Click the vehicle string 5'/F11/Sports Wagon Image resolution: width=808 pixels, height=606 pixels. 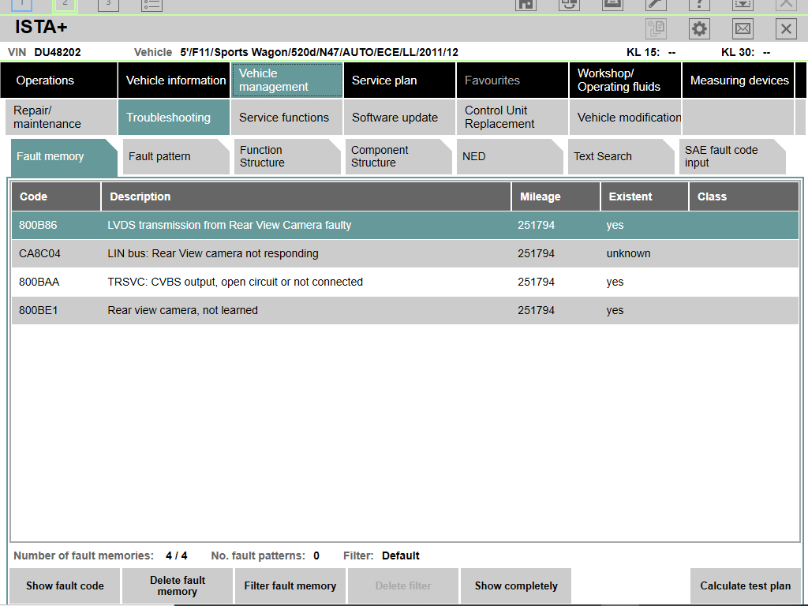click(x=319, y=53)
